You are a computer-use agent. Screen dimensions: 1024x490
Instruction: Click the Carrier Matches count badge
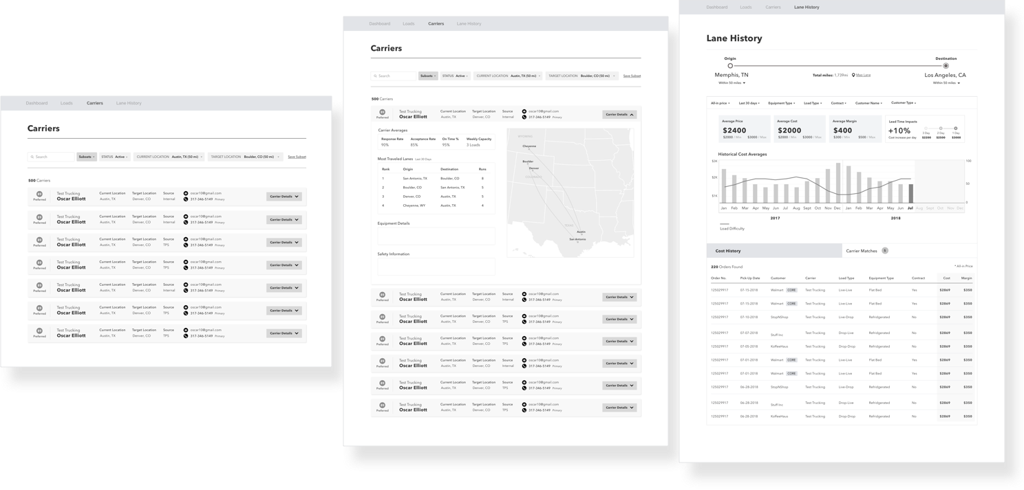885,251
